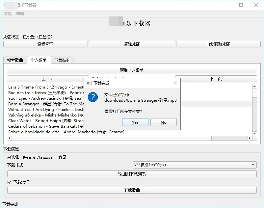Click the 自动获取凭证 button
Viewport: 264px width, 208px height.
click(x=218, y=44)
